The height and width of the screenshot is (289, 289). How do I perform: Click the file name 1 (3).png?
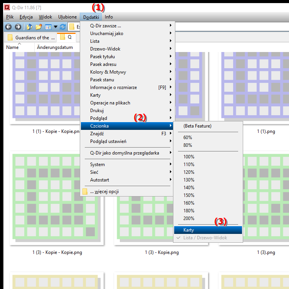[x=266, y=252]
